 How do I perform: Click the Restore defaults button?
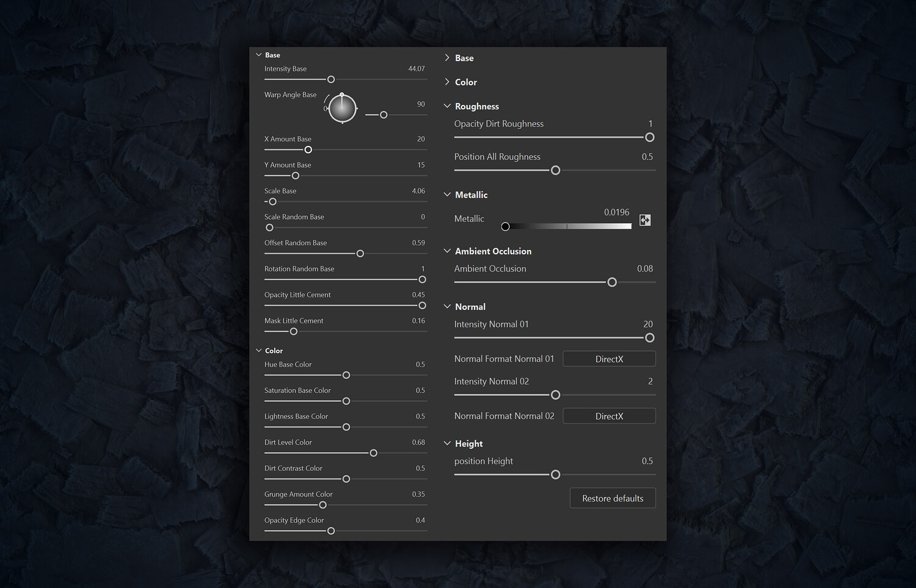612,498
